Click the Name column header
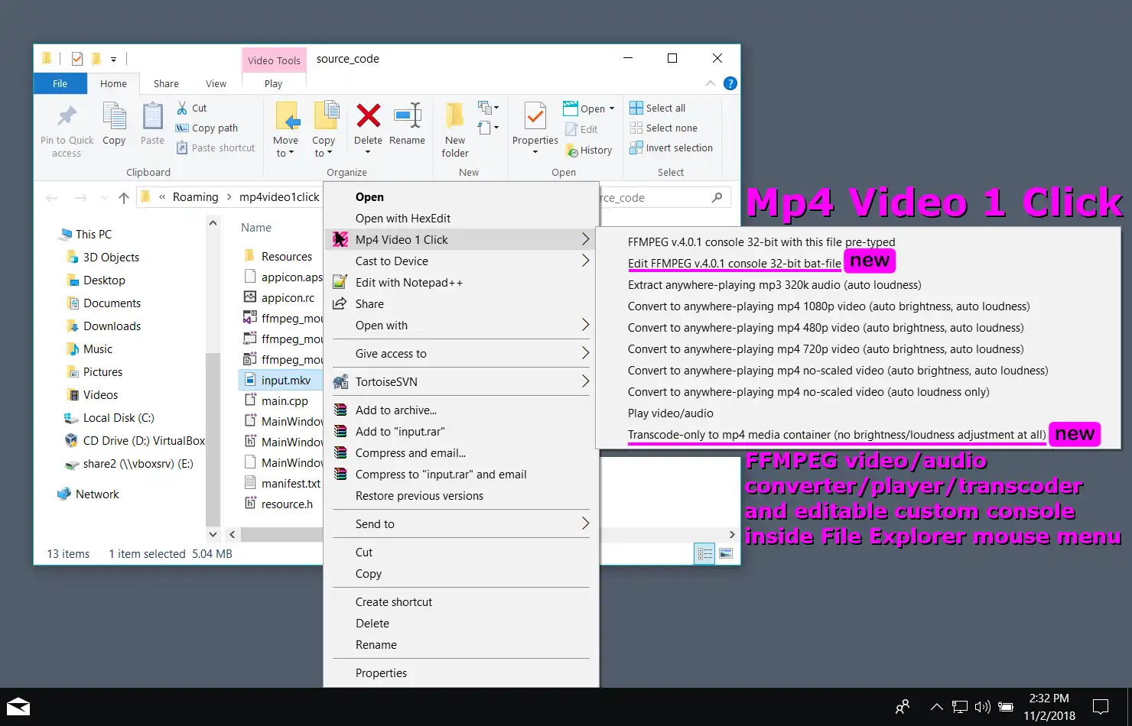This screenshot has width=1132, height=726. pyautogui.click(x=256, y=228)
